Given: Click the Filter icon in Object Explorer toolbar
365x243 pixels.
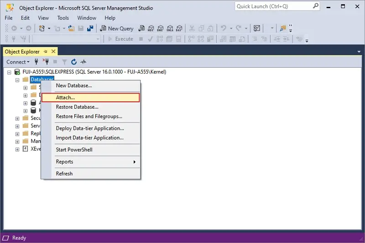Looking at the screenshot, I should 64,62.
